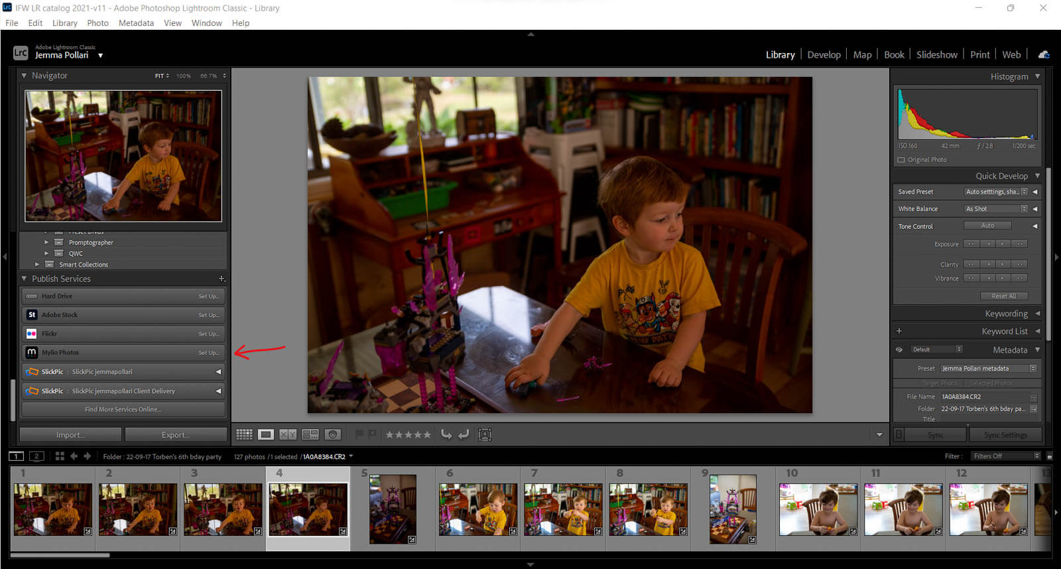The image size is (1061, 569).
Task: Select Loupe view icon
Action: point(266,434)
